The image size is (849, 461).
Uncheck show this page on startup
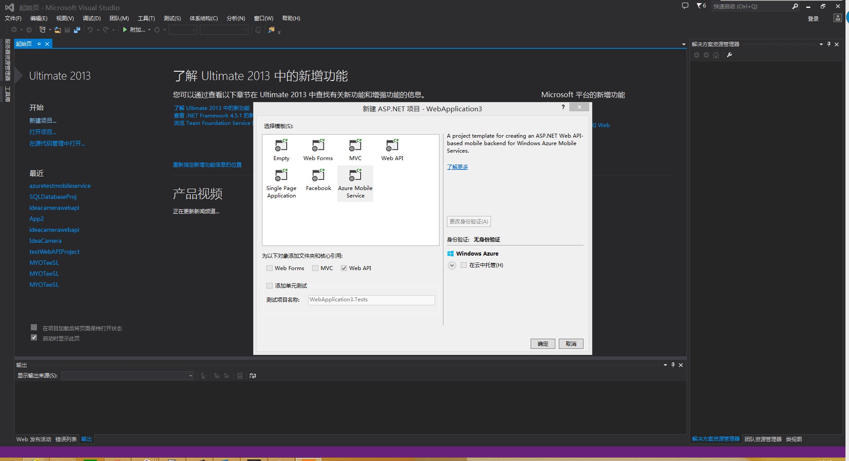point(34,337)
